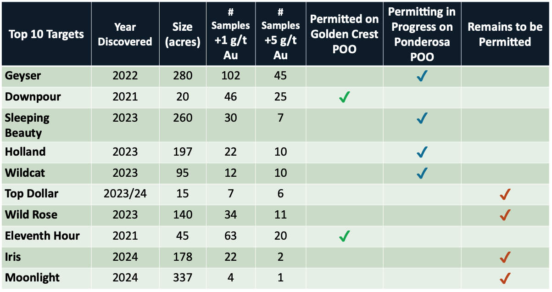Click the 'Top 10 Targets' column header

pyautogui.click(x=46, y=34)
